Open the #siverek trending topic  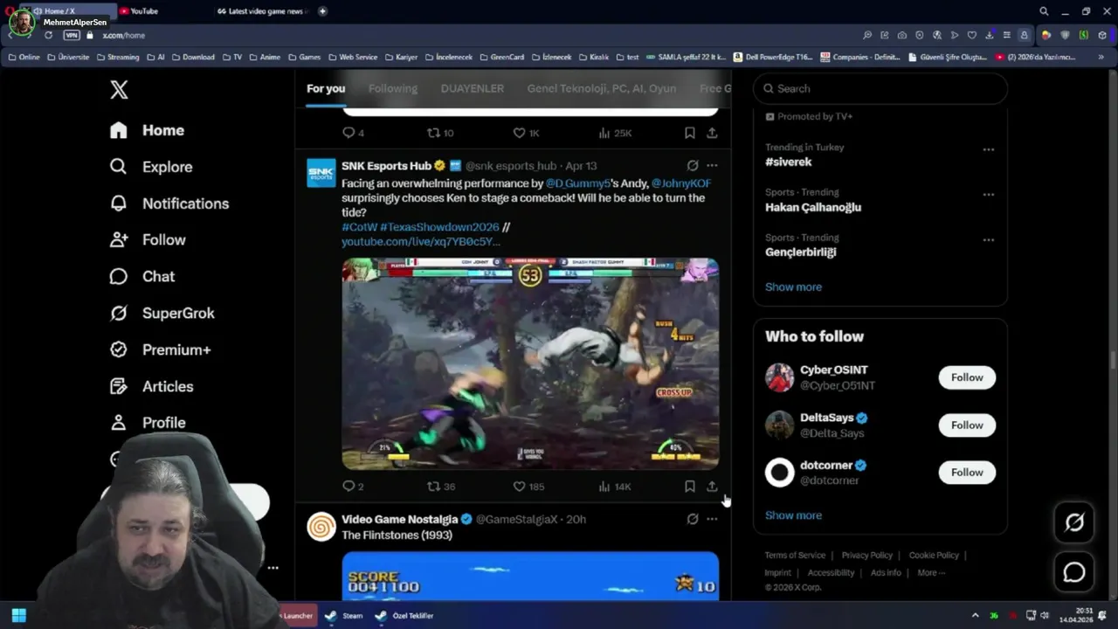click(x=789, y=162)
